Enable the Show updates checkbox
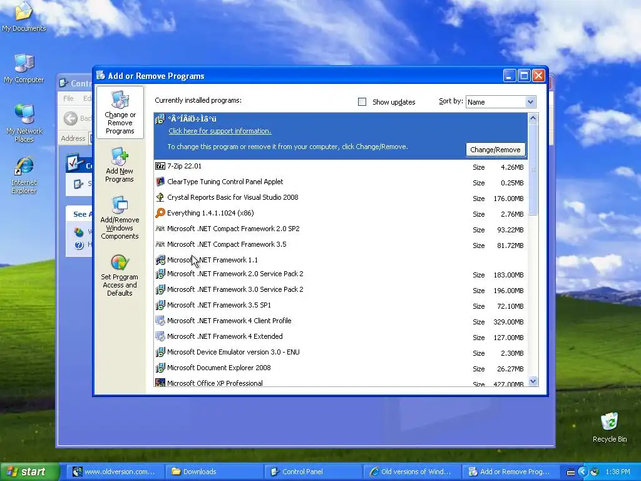 (362, 102)
